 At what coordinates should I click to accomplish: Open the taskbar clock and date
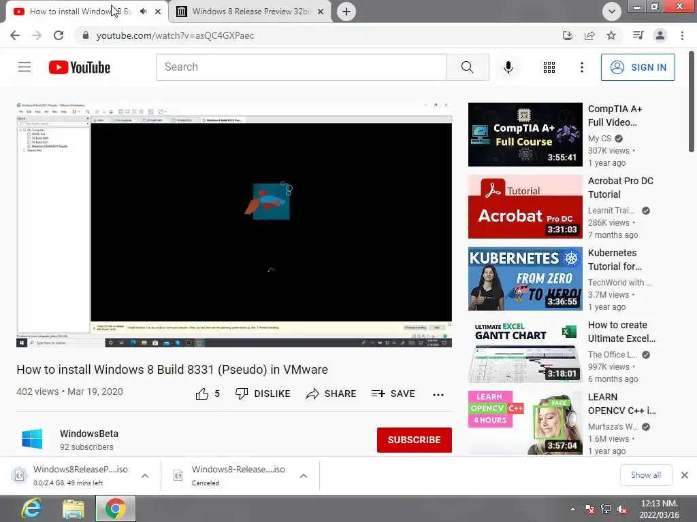659,509
